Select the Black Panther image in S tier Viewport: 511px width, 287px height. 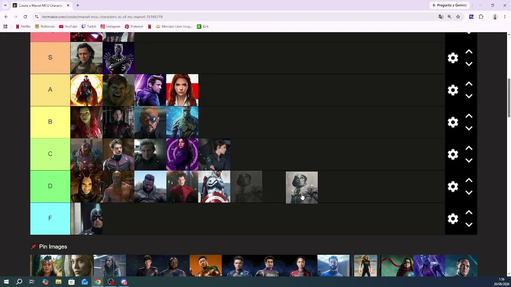119,58
